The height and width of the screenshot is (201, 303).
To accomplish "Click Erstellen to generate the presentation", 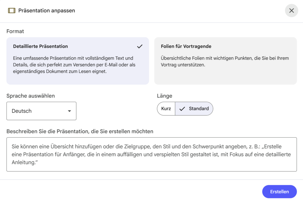I will coord(279,191).
